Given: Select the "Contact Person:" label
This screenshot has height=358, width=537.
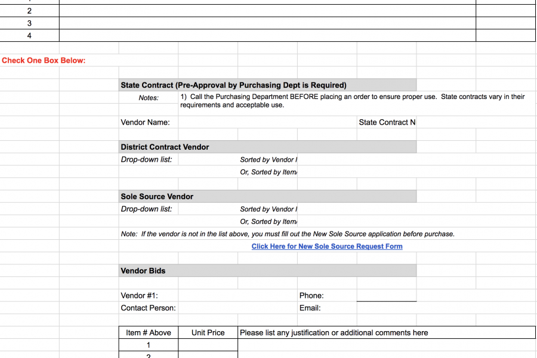Looking at the screenshot, I should click(x=149, y=308).
